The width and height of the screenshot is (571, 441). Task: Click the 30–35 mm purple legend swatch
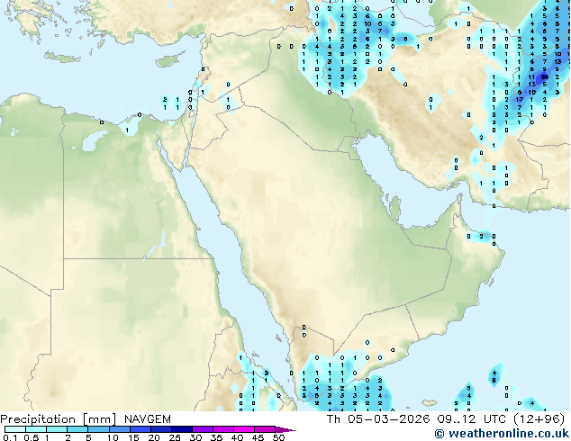[x=203, y=429]
